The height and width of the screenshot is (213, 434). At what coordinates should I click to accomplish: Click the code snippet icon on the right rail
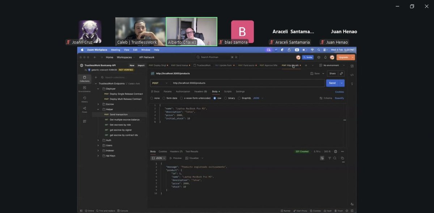pyautogui.click(x=352, y=74)
